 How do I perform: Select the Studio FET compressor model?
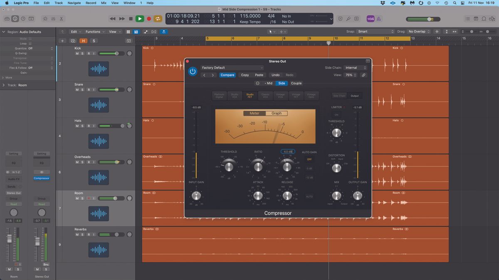(x=249, y=95)
